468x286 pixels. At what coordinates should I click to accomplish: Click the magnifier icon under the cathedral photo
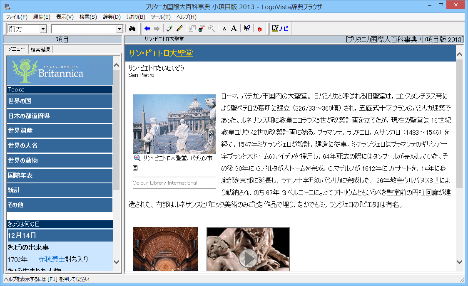(x=137, y=158)
